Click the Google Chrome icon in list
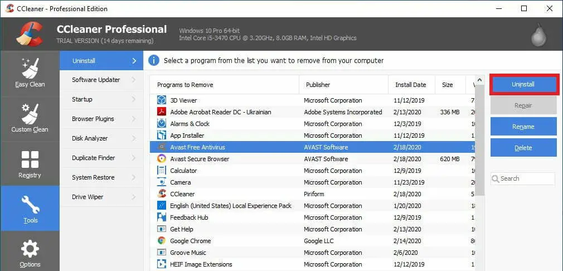 click(162, 241)
